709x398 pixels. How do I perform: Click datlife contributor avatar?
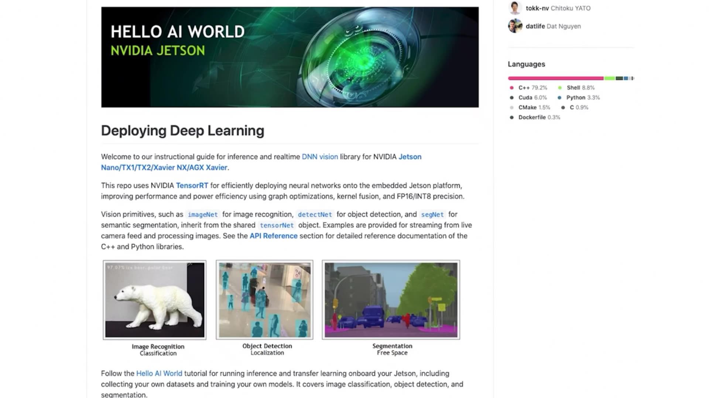tap(515, 26)
